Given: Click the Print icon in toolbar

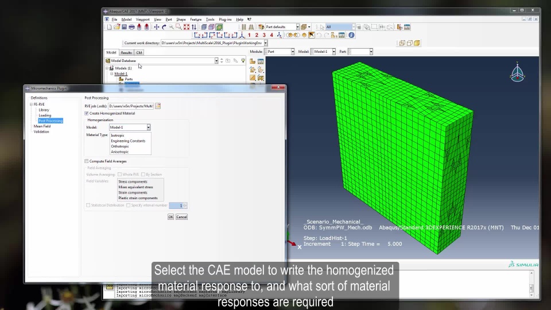Looking at the screenshot, I should click(132, 27).
